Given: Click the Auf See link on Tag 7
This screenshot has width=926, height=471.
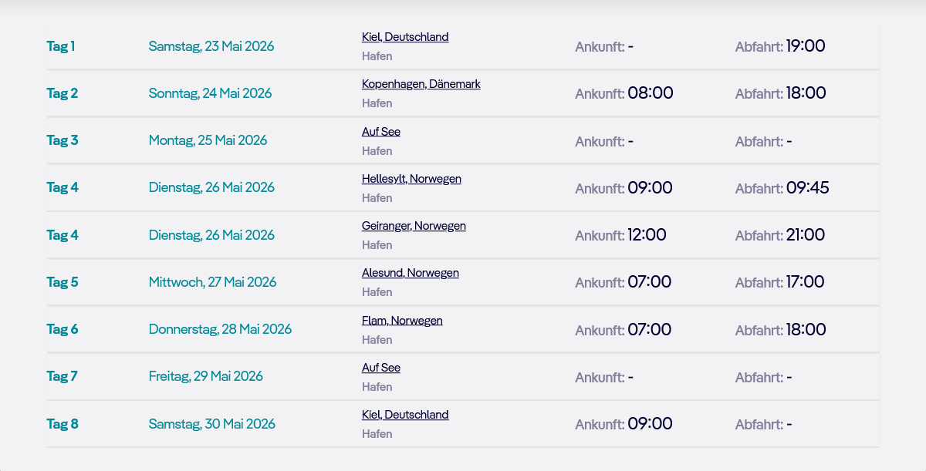Looking at the screenshot, I should [380, 368].
